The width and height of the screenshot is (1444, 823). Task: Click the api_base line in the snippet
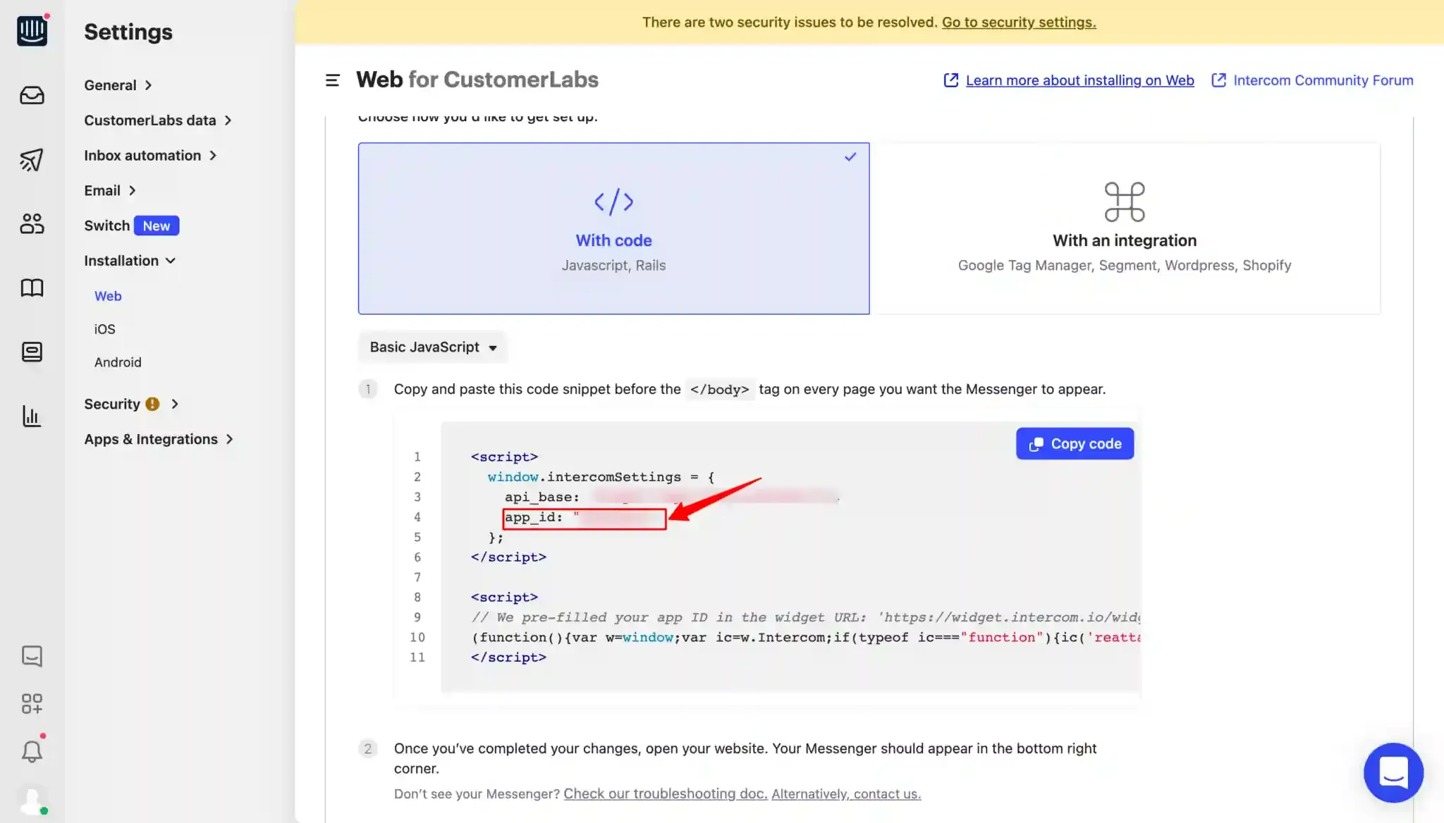point(671,497)
